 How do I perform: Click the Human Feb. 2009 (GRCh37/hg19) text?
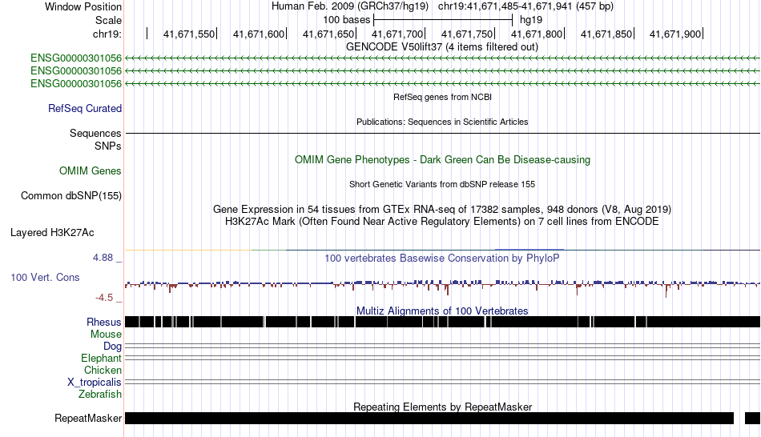[350, 6]
